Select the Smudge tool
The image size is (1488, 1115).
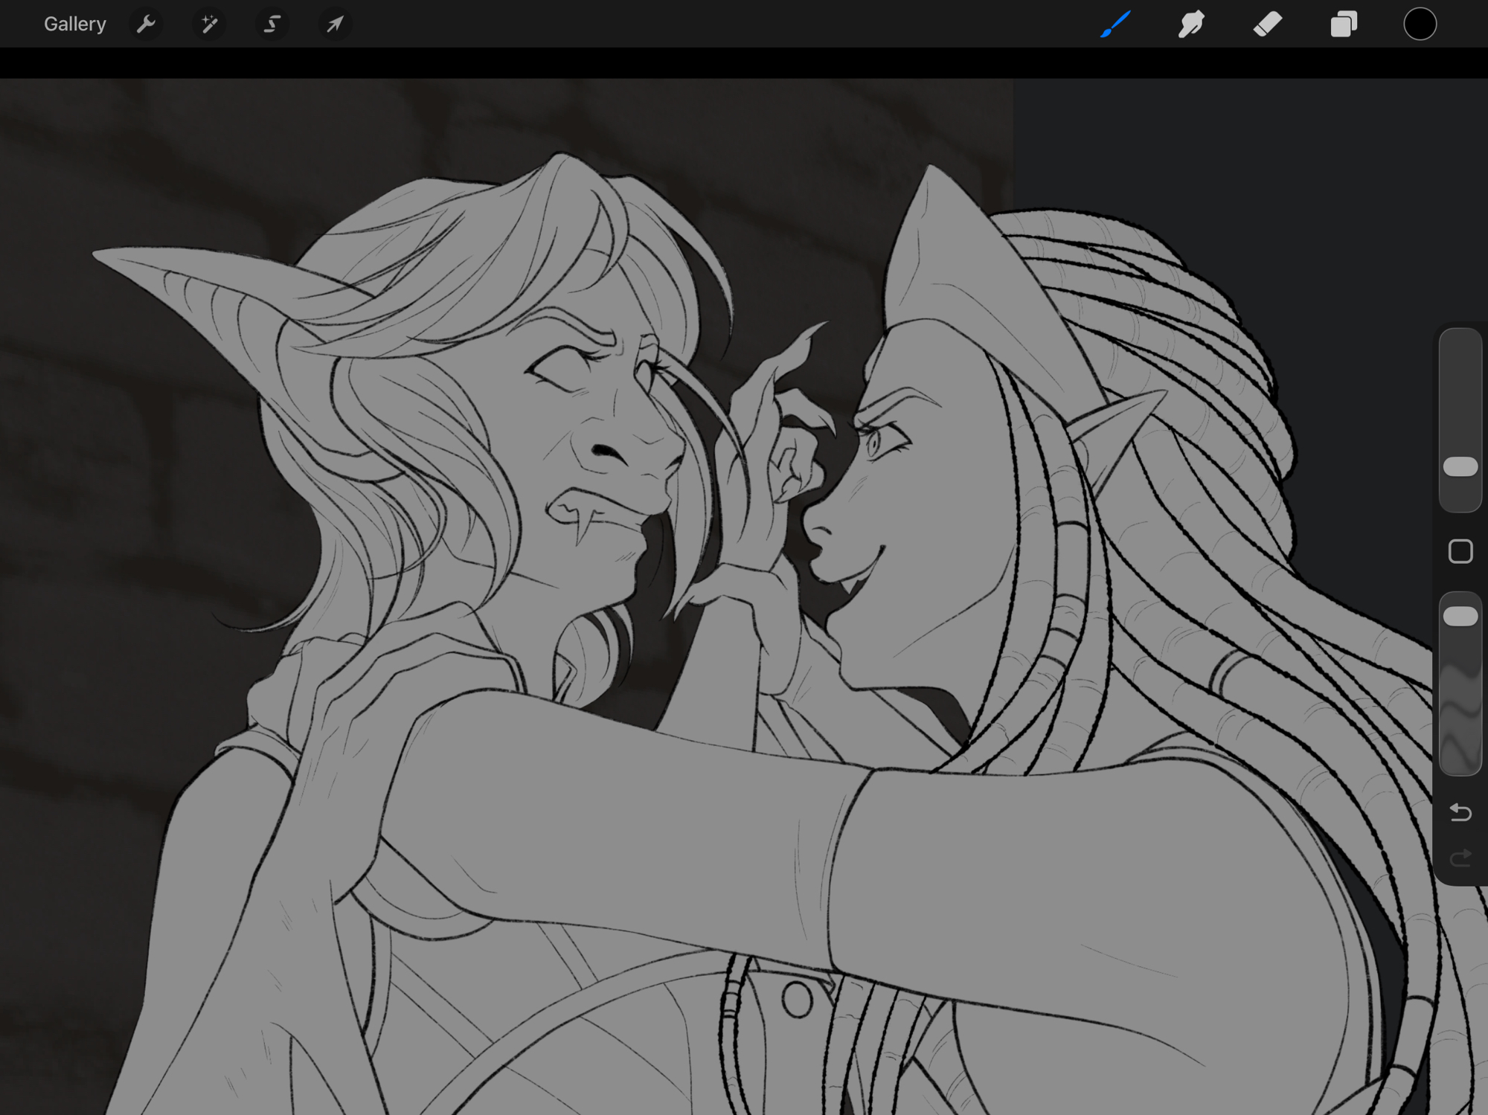click(x=1191, y=25)
